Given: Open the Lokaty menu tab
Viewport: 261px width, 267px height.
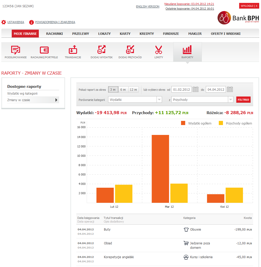Looking at the screenshot, I should point(104,34).
